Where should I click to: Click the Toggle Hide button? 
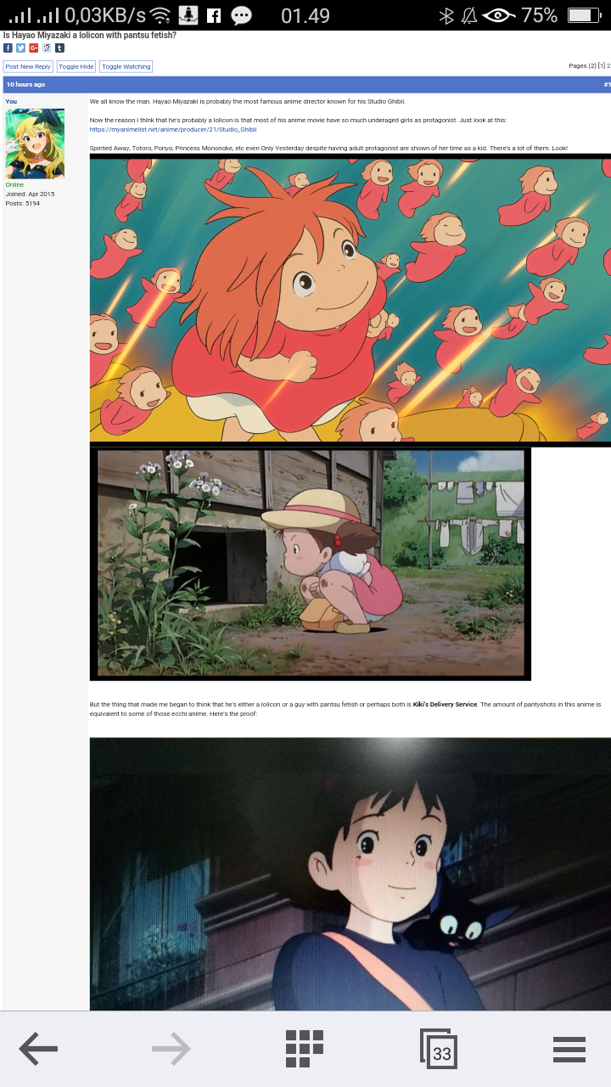coord(76,66)
